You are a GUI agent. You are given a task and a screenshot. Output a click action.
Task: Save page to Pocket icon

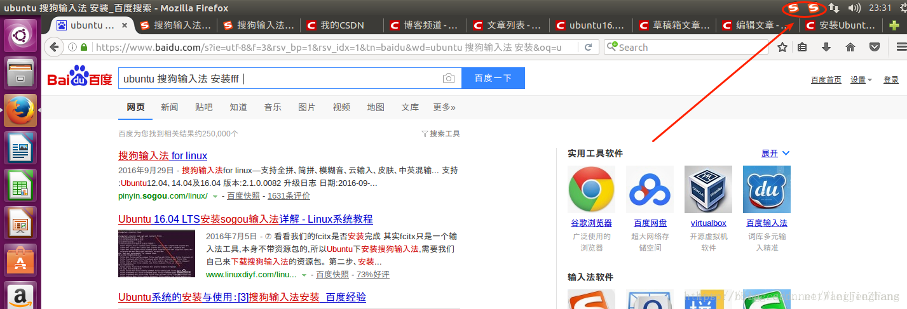[875, 47]
